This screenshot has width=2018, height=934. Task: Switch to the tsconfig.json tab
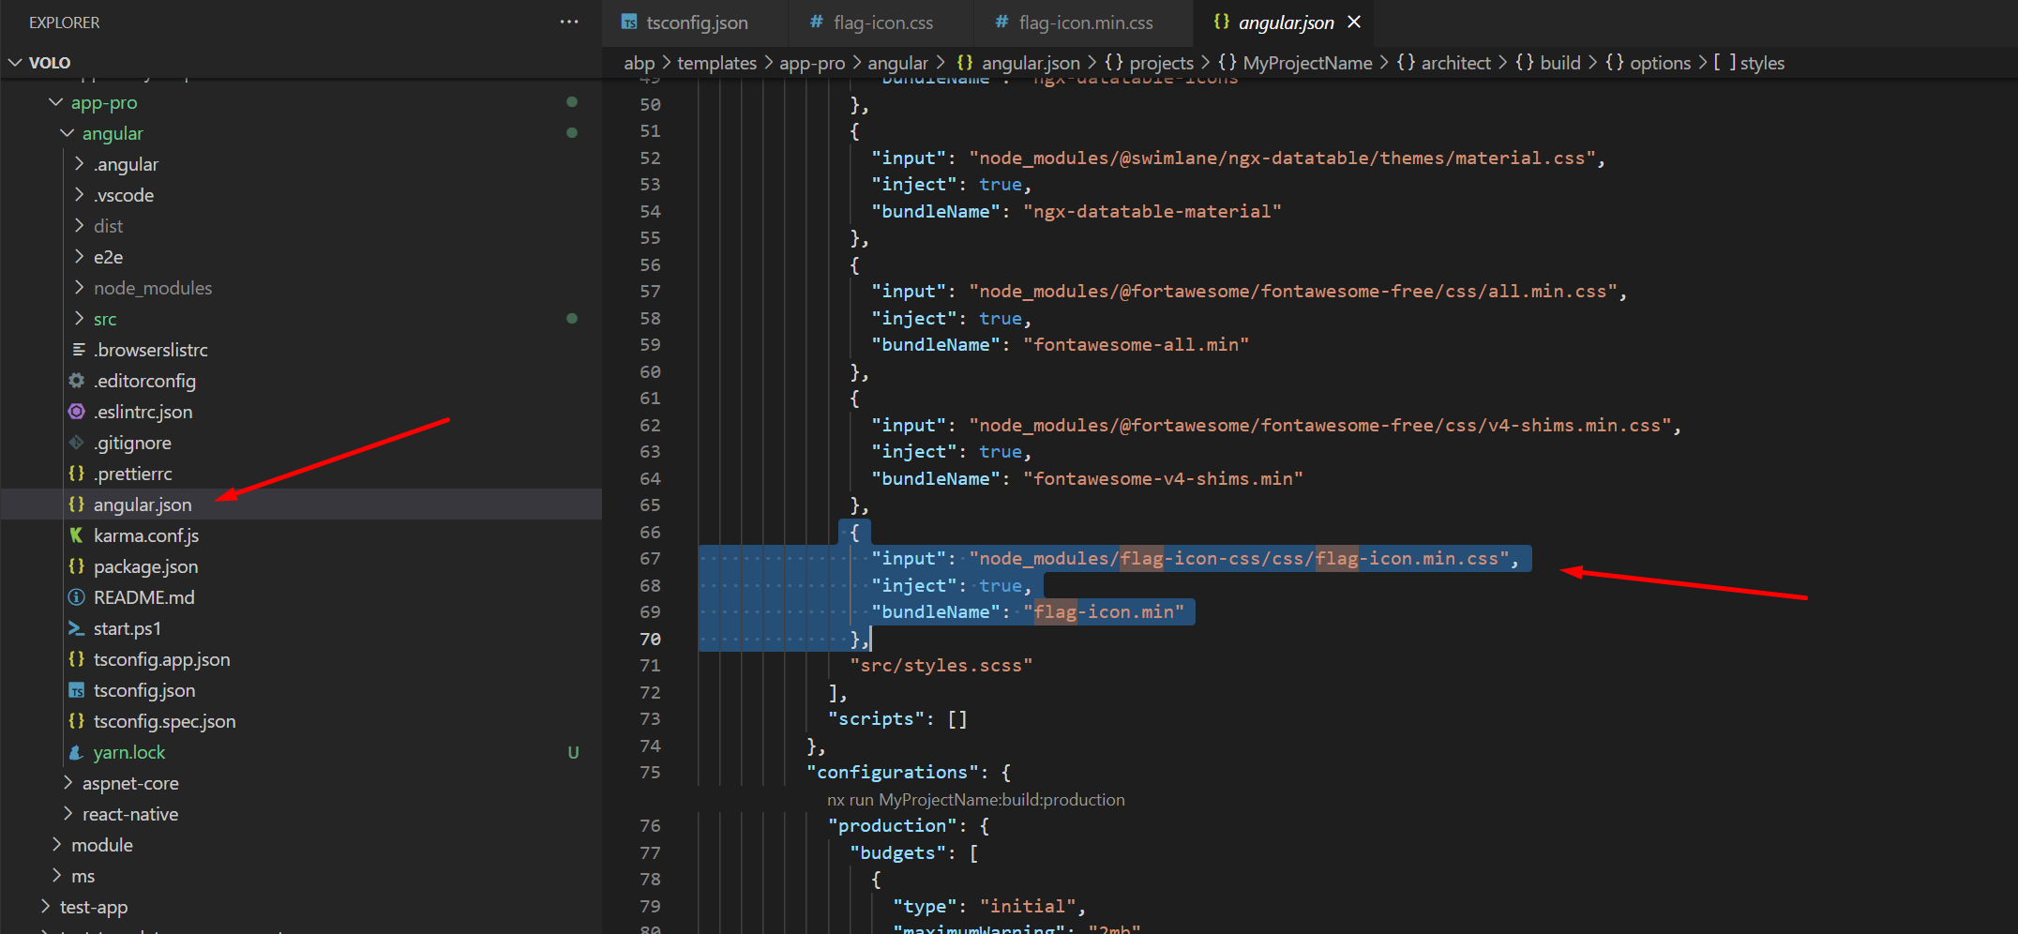click(x=696, y=23)
